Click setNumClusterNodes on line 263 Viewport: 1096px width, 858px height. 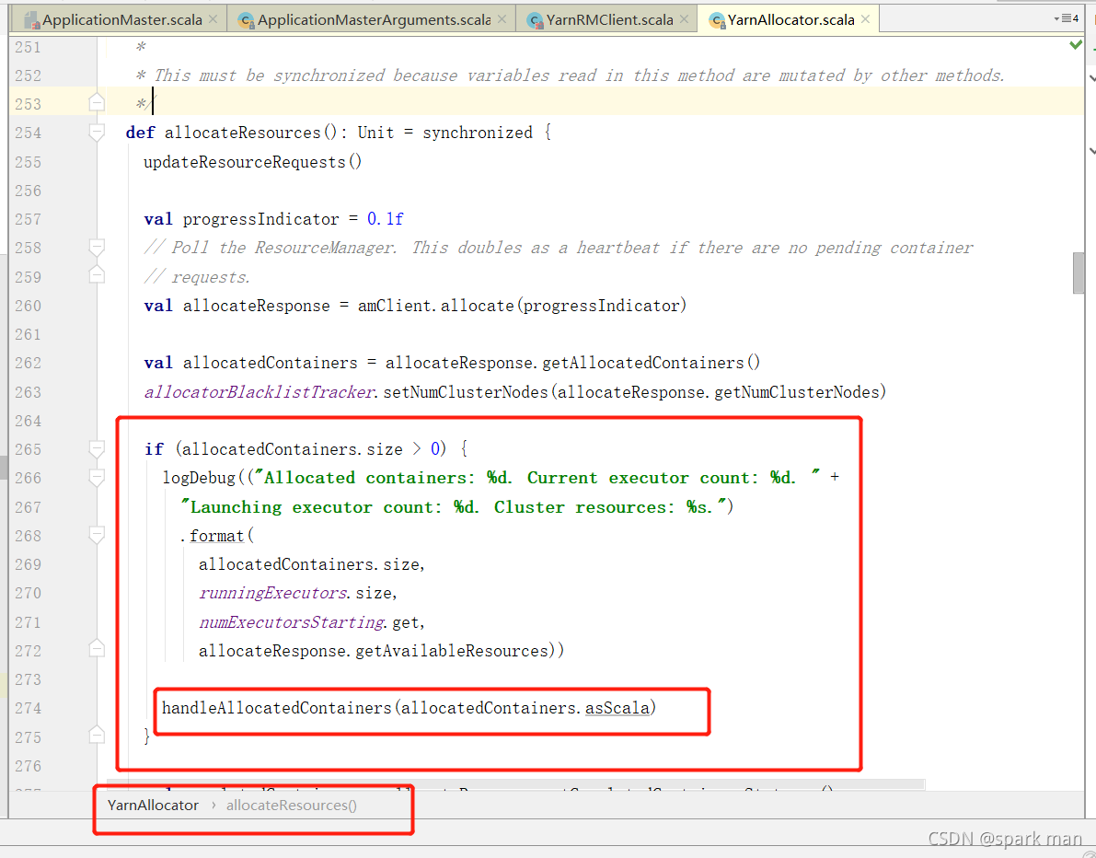(x=466, y=392)
